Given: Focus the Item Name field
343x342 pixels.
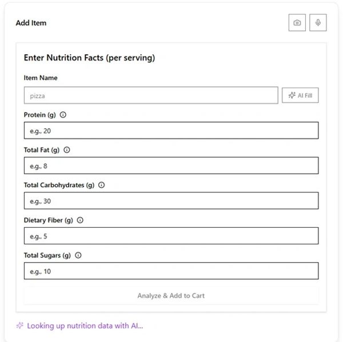Looking at the screenshot, I should point(151,95).
